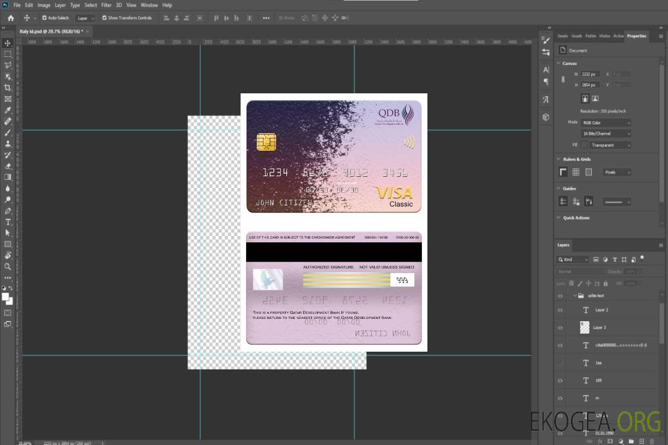Viewport: 668px width, 445px height.
Task: Hide the m text layer
Action: [x=560, y=398]
